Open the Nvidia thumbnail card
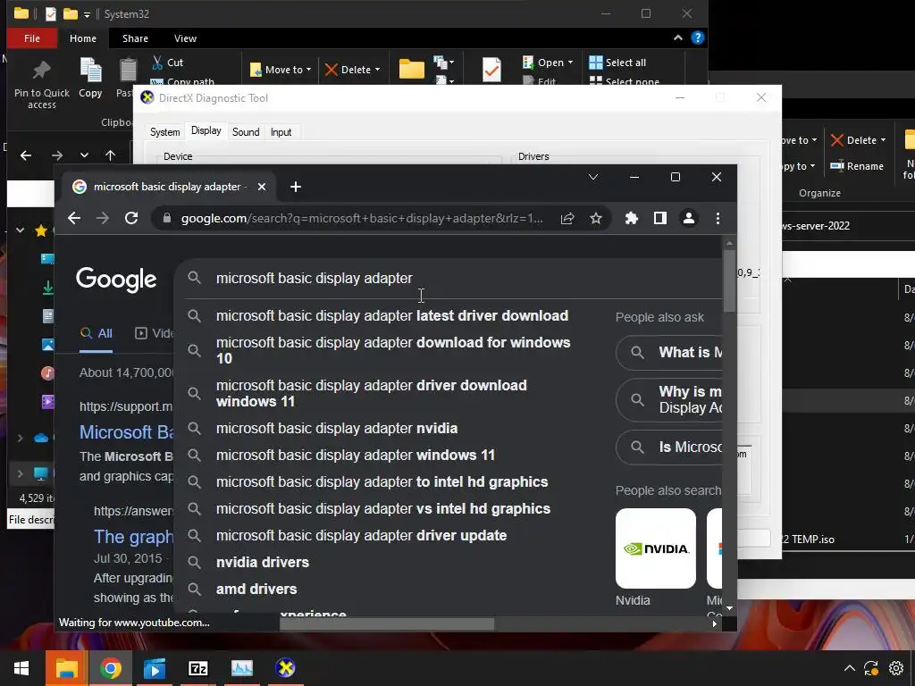Screen dimensions: 915x686 tap(655, 548)
